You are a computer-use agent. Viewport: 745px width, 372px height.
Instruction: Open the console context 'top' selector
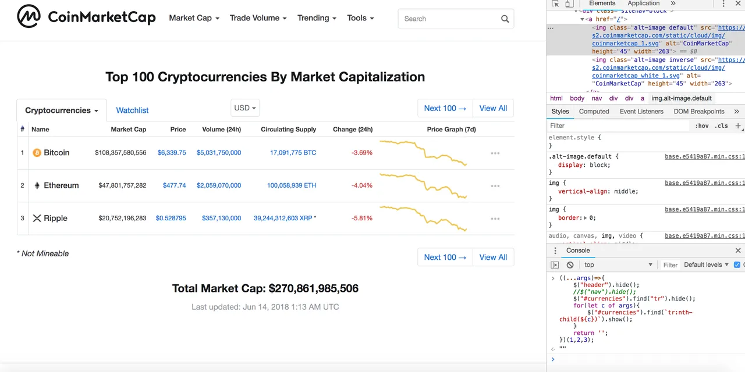coord(619,265)
